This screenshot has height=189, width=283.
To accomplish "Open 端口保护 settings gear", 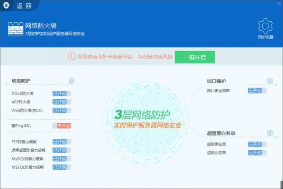I will pyautogui.click(x=270, y=81).
